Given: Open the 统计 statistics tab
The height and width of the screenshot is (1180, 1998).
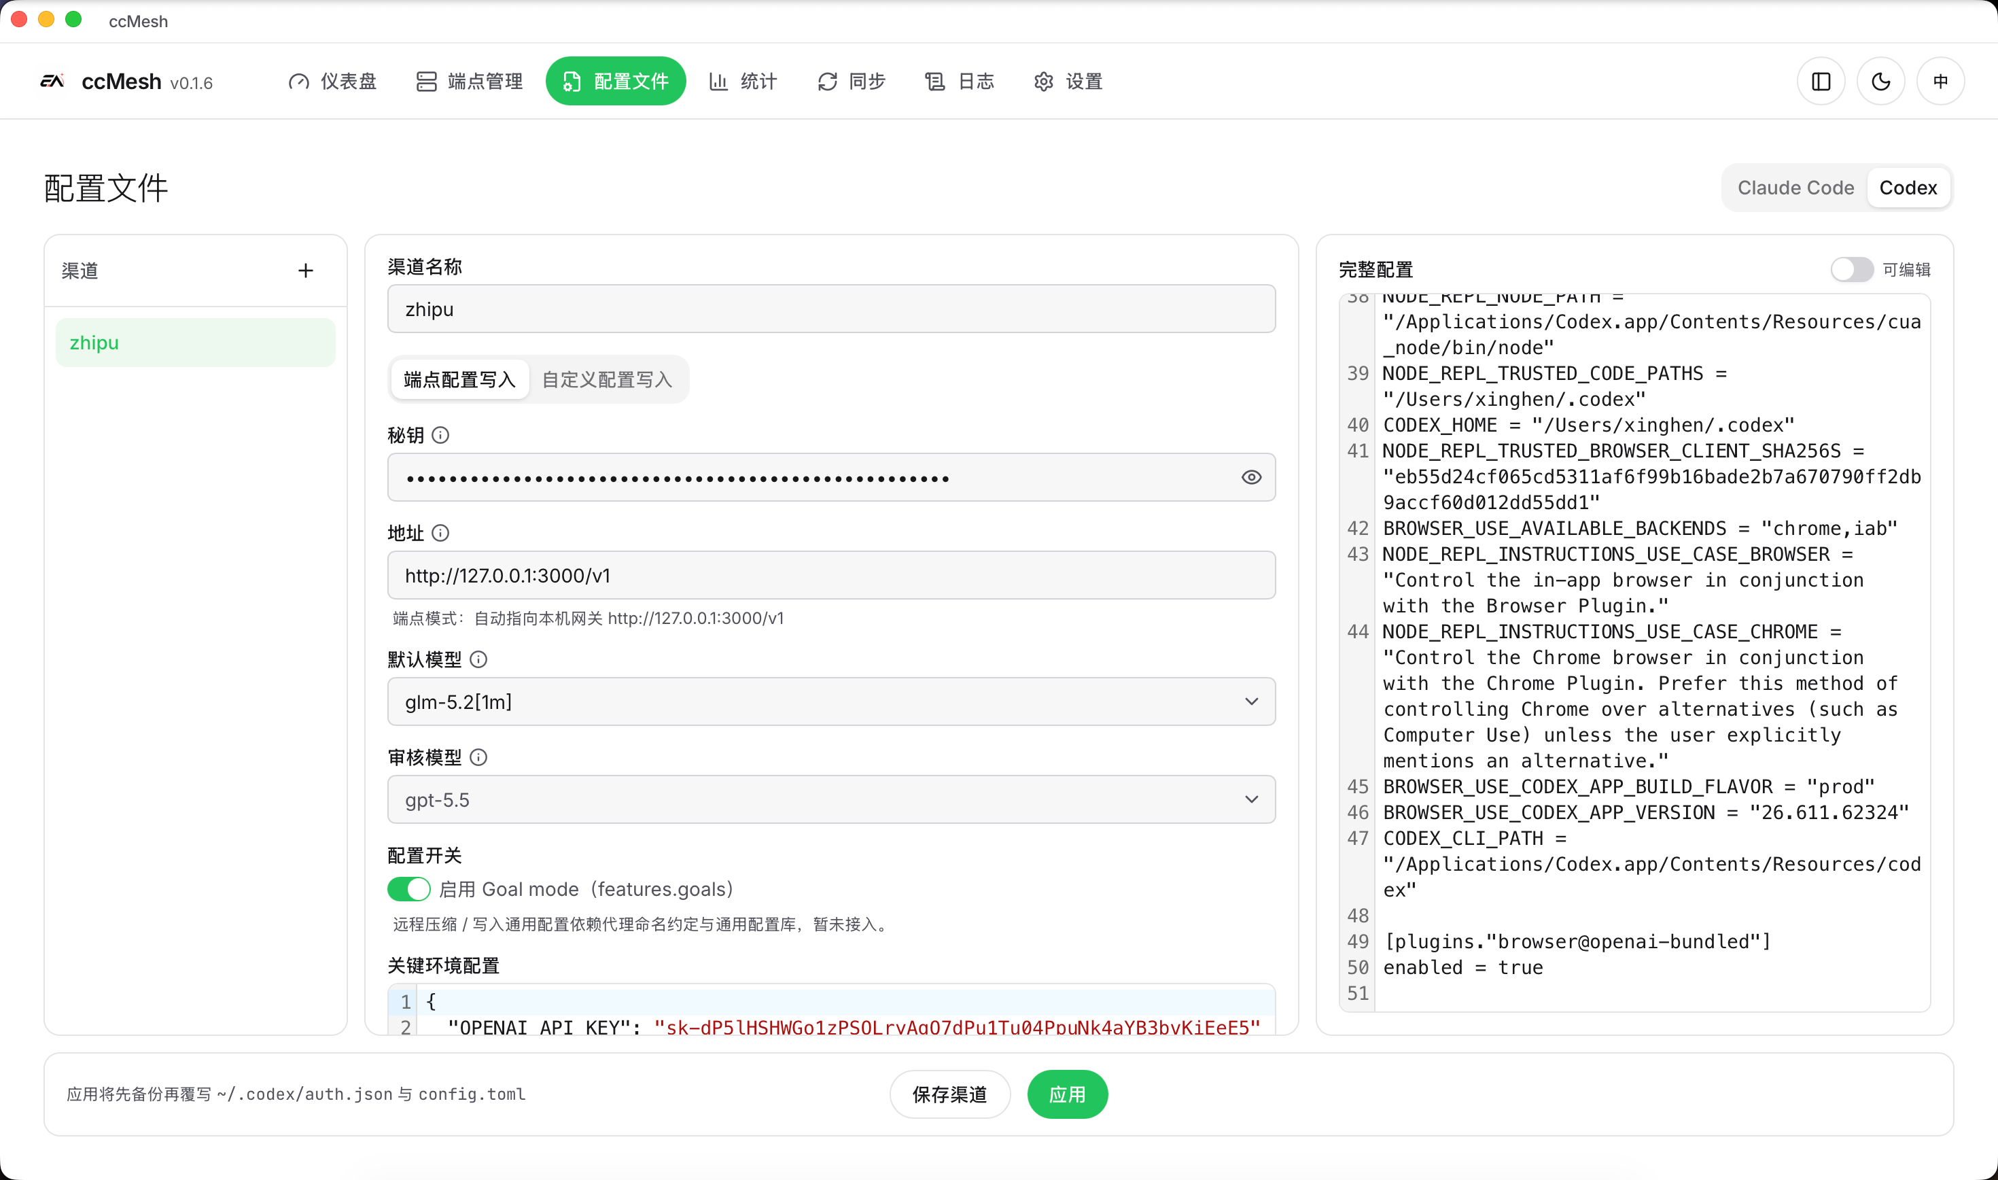Looking at the screenshot, I should coord(743,81).
